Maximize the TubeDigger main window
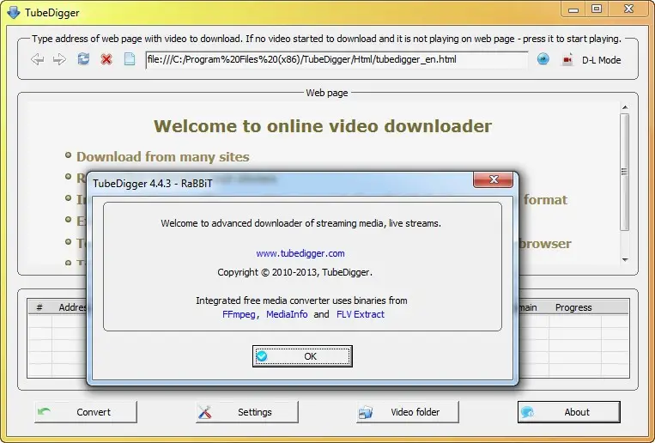This screenshot has width=655, height=443. 597,9
